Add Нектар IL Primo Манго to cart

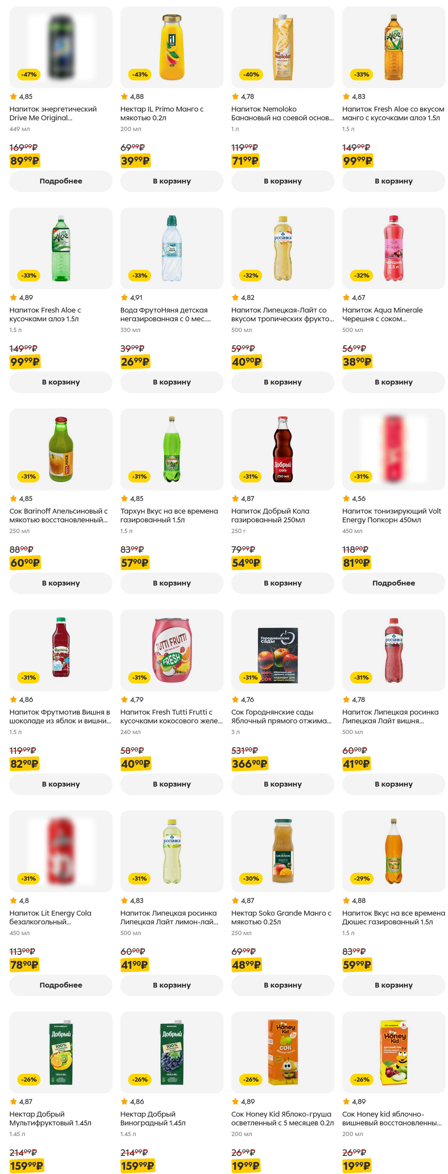point(172,181)
